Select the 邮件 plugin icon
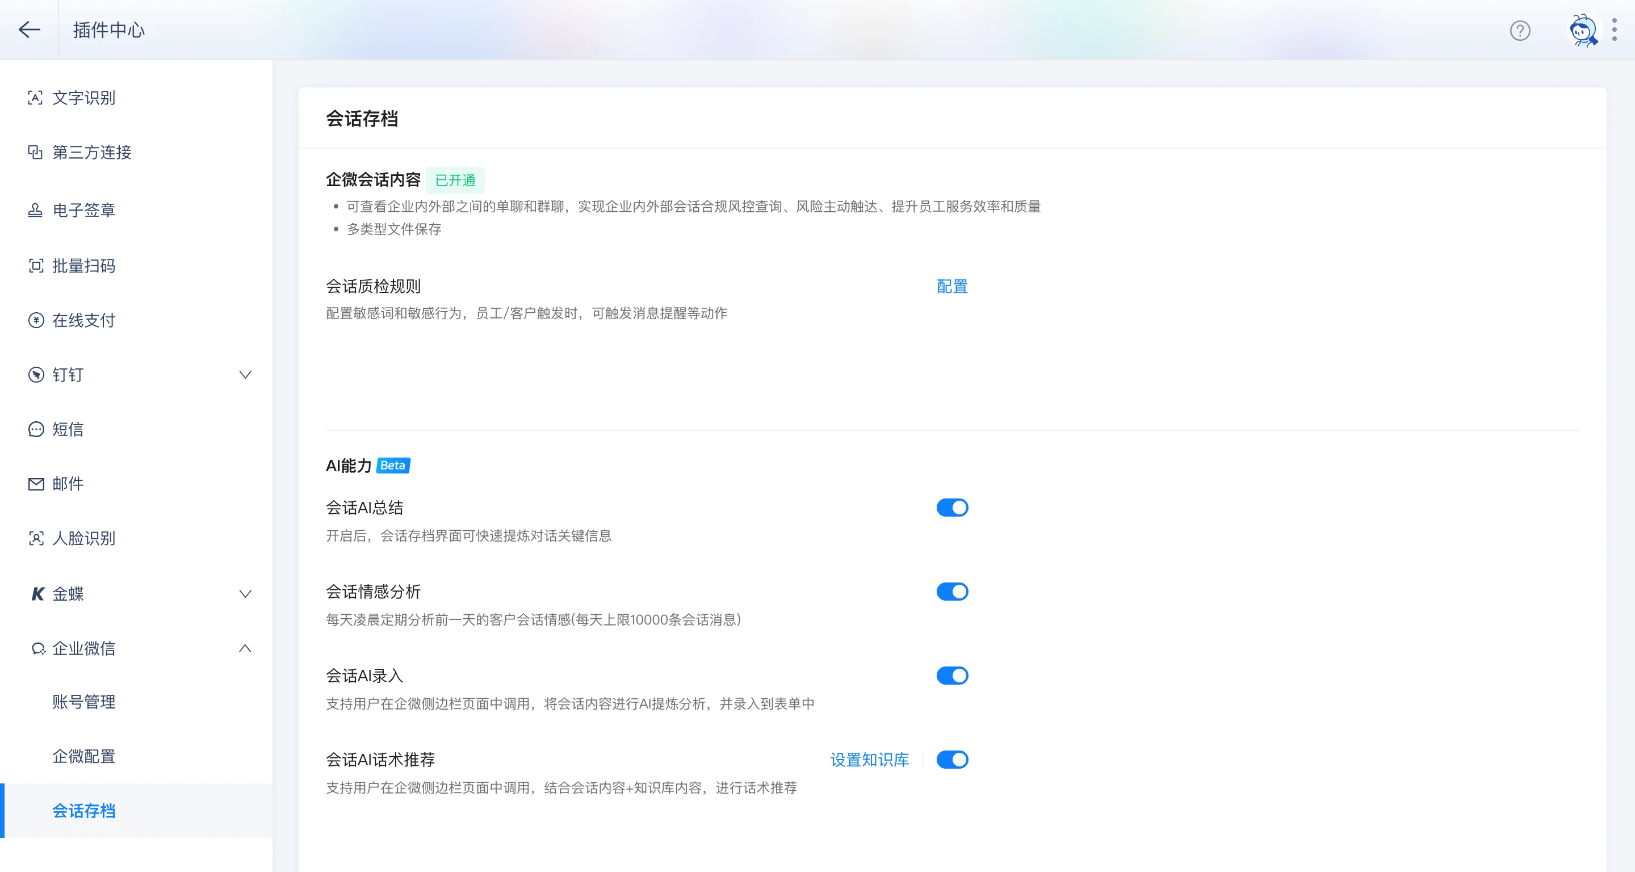The image size is (1635, 872). pyautogui.click(x=36, y=484)
